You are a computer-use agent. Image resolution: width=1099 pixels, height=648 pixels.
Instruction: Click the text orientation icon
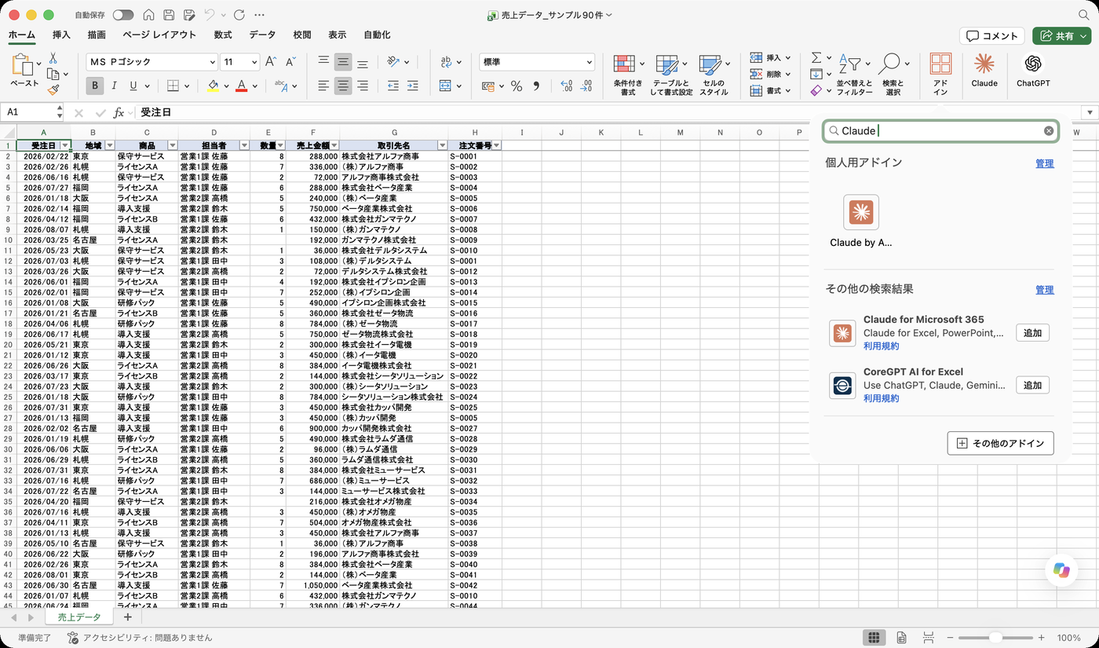393,62
